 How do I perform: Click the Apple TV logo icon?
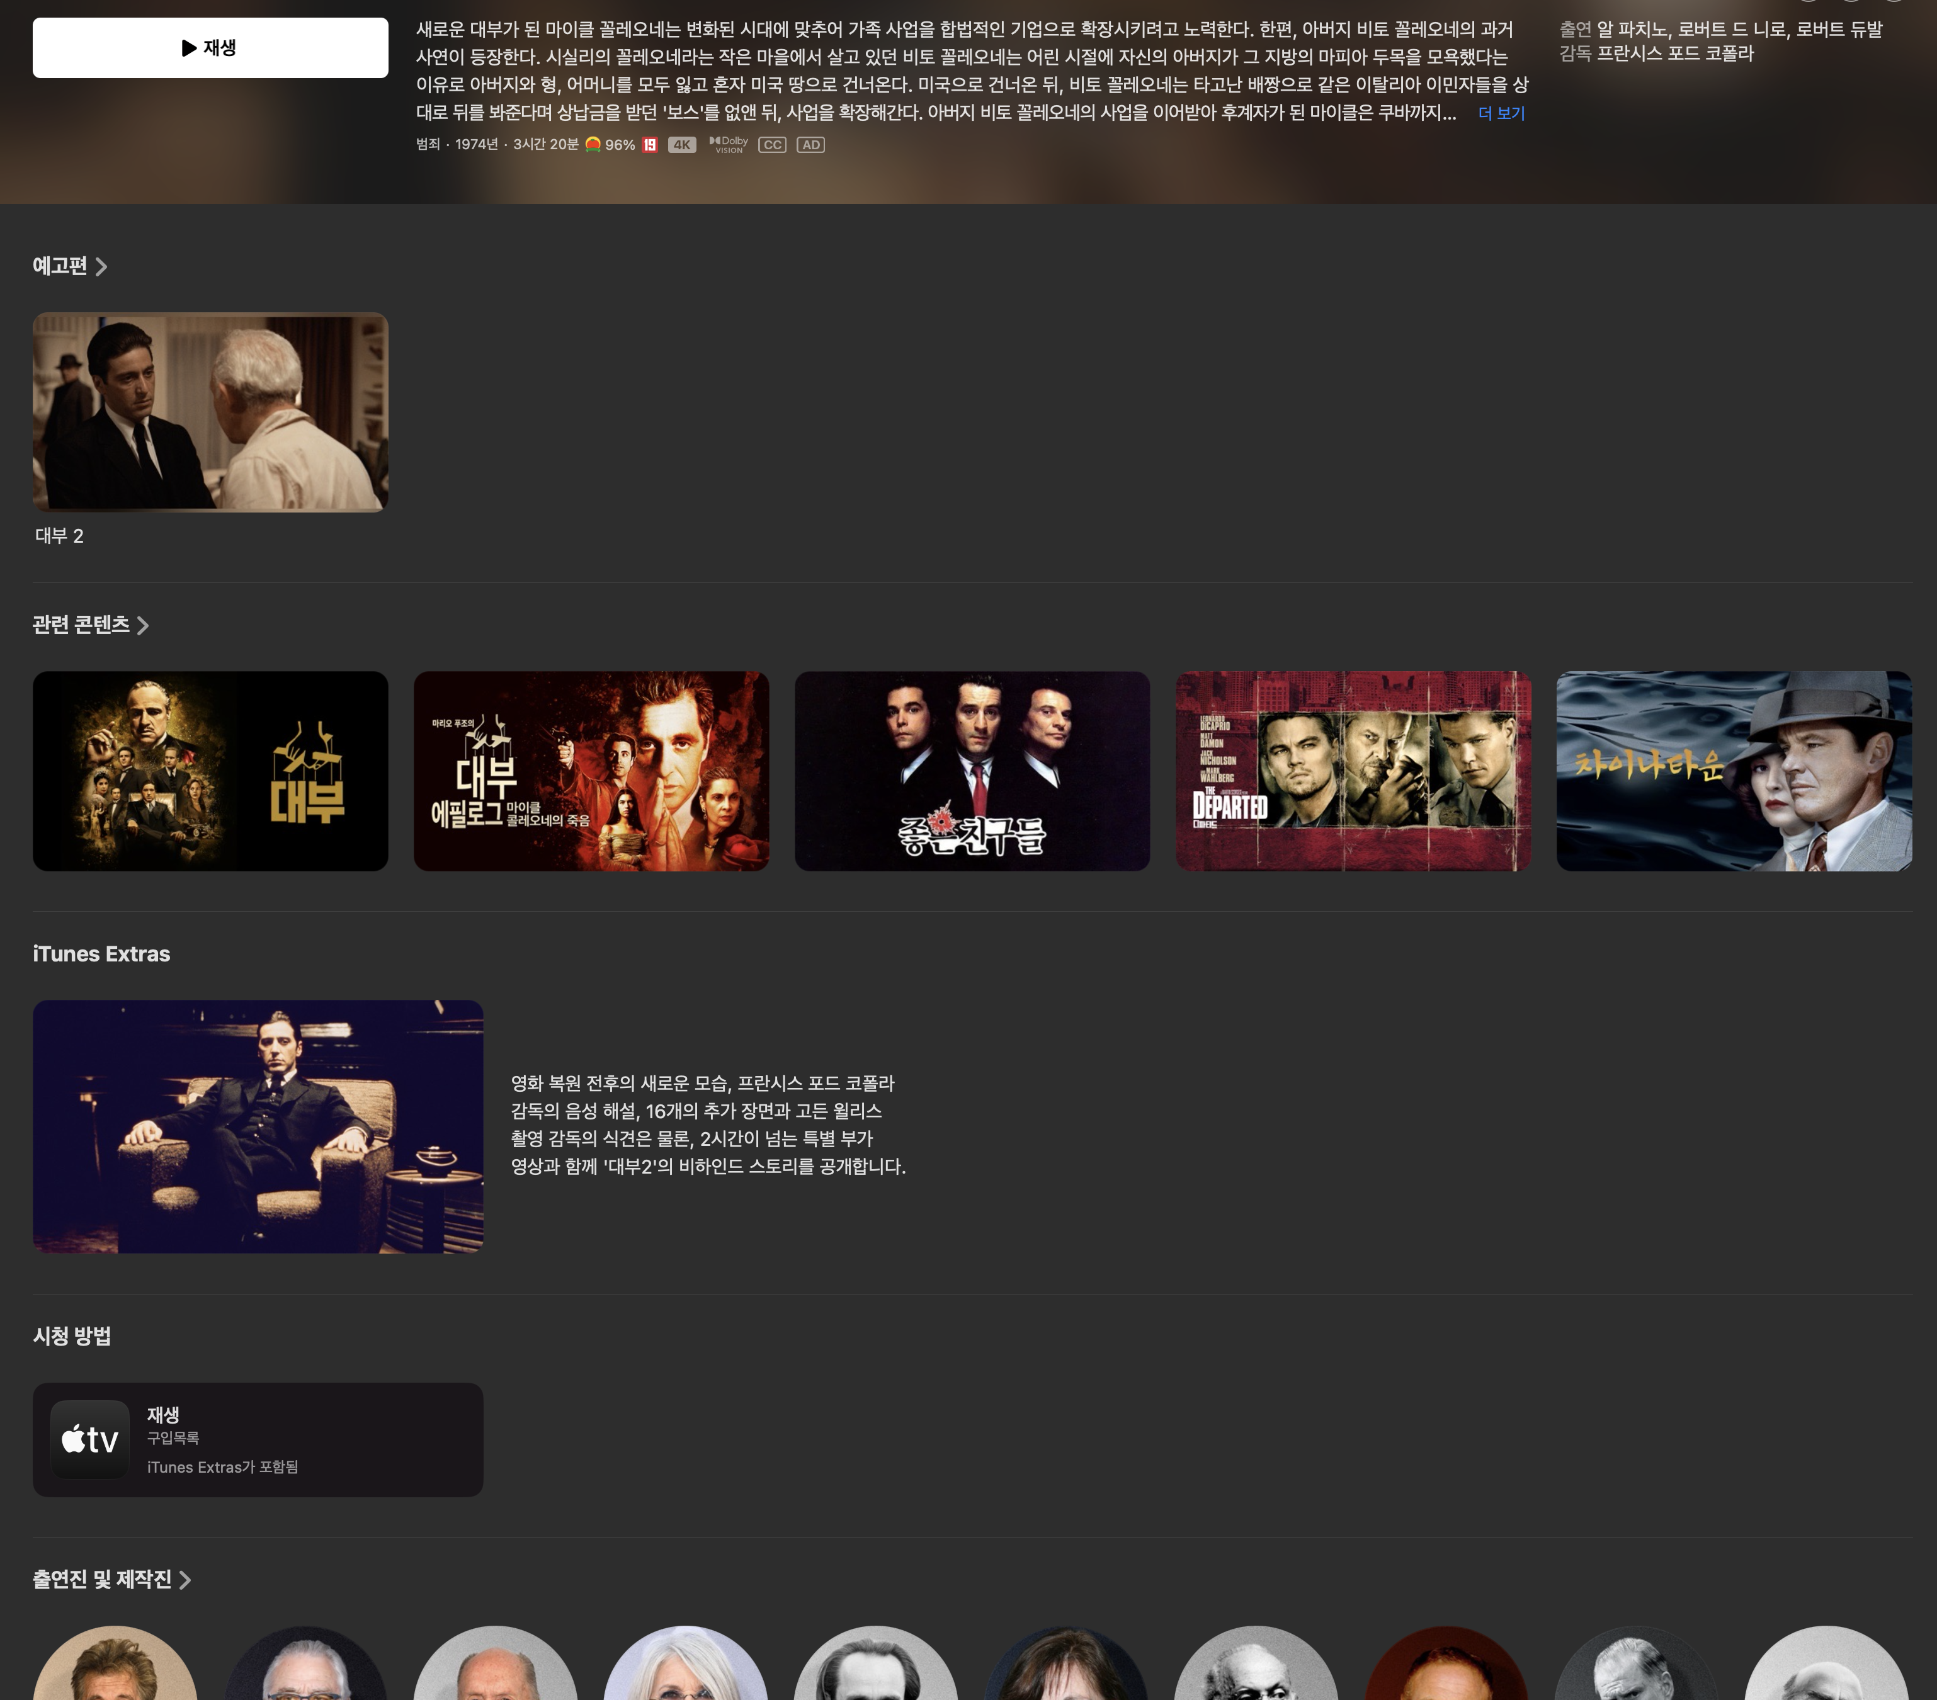(90, 1439)
